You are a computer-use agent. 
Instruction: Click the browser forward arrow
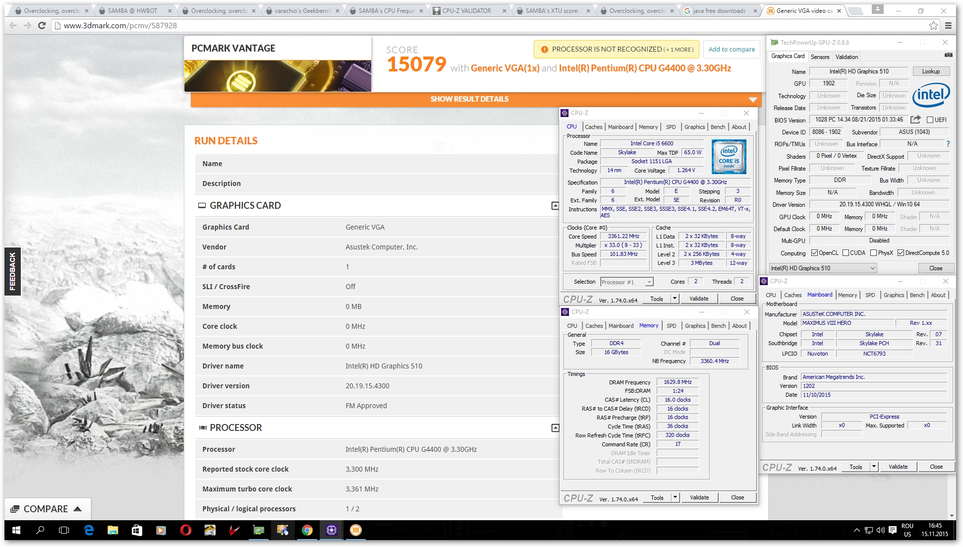pos(27,25)
